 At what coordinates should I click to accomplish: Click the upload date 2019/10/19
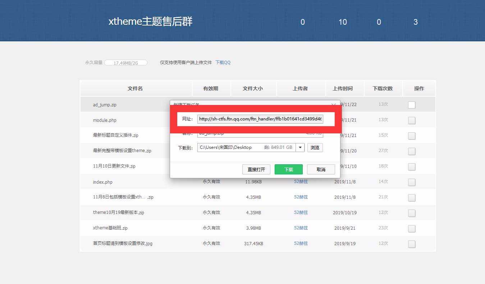tap(345, 213)
